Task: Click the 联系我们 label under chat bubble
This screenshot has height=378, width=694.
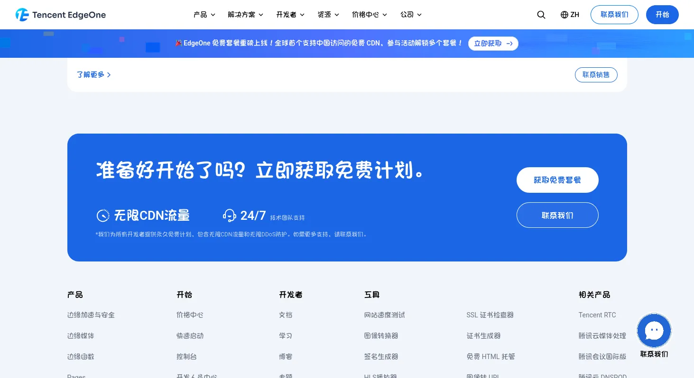Action: click(654, 354)
